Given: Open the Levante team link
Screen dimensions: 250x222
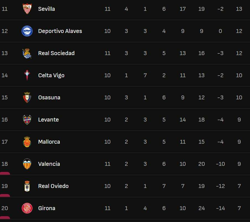Looking at the screenshot, I should tap(48, 120).
